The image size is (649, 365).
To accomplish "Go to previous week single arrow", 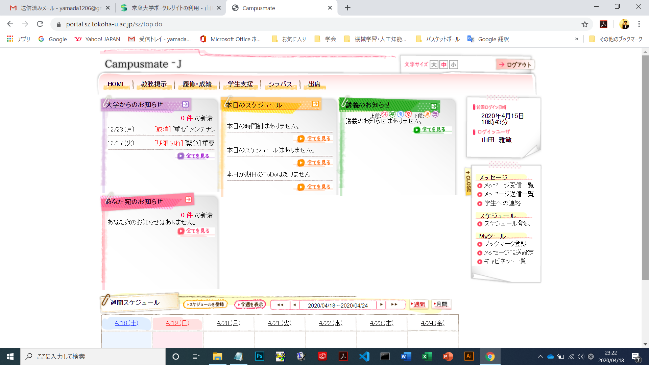I will 294,305.
